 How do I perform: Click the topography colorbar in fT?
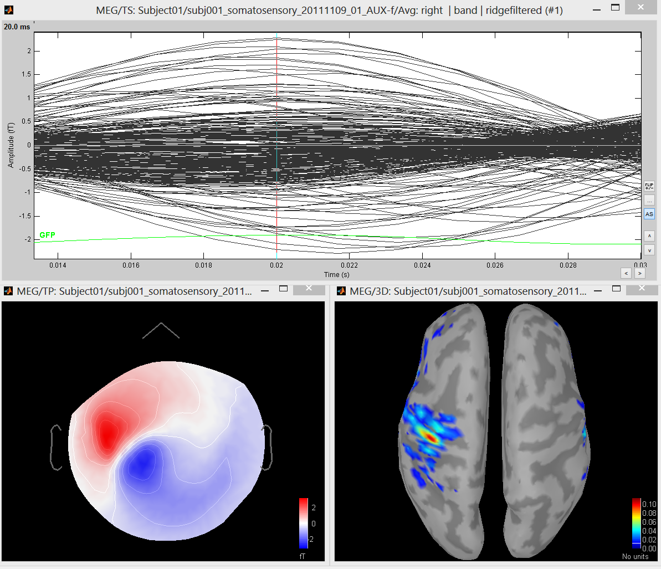coord(303,523)
